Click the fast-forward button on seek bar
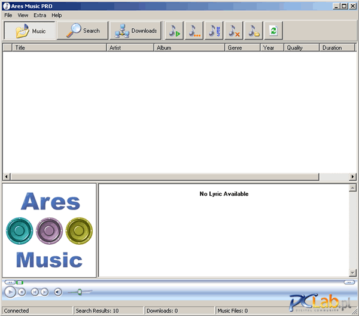 [349, 282]
